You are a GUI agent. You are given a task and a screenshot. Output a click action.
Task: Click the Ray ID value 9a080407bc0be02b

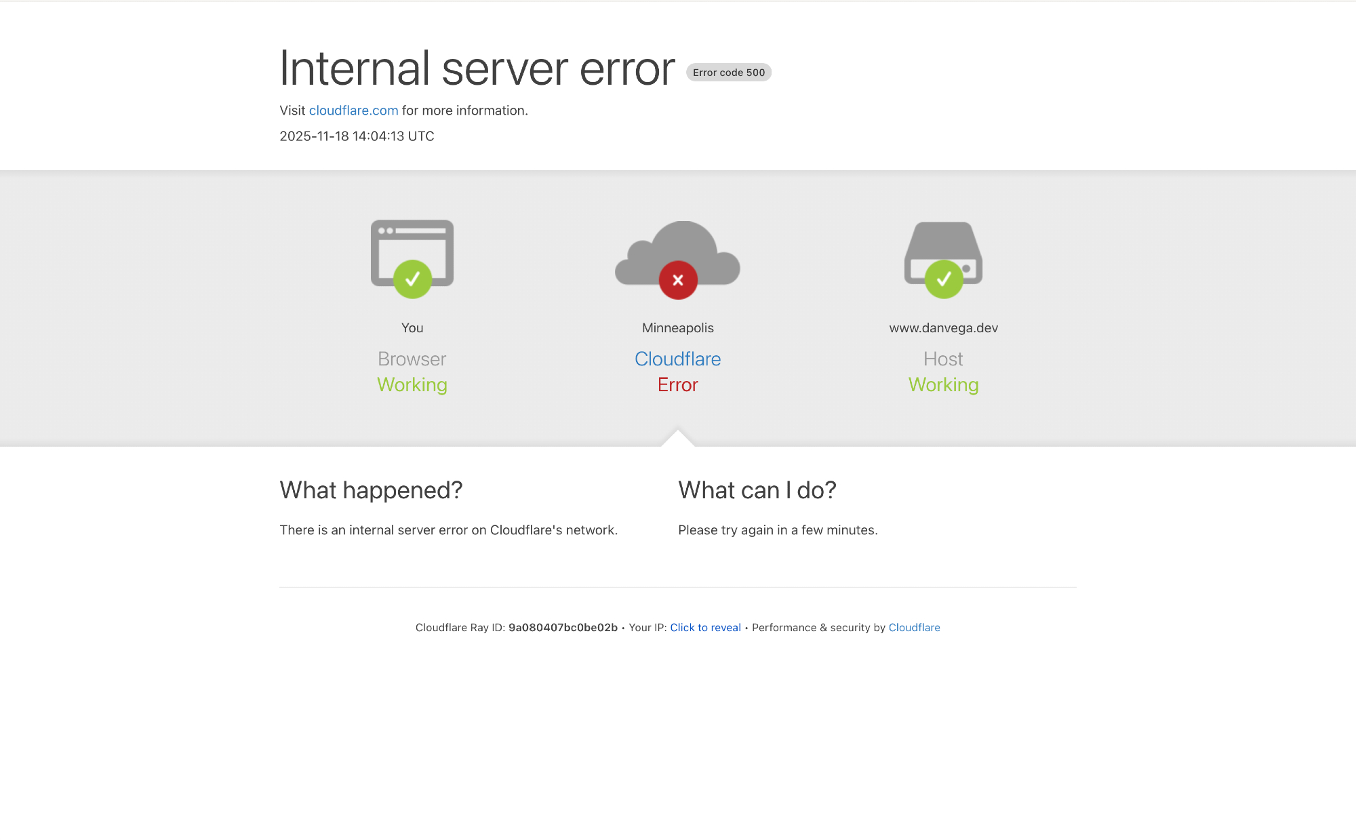563,628
